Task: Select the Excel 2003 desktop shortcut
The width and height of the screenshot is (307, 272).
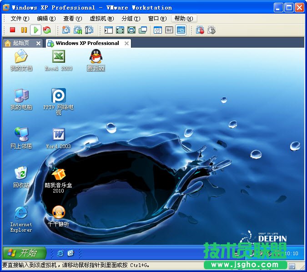Action: tap(58, 57)
